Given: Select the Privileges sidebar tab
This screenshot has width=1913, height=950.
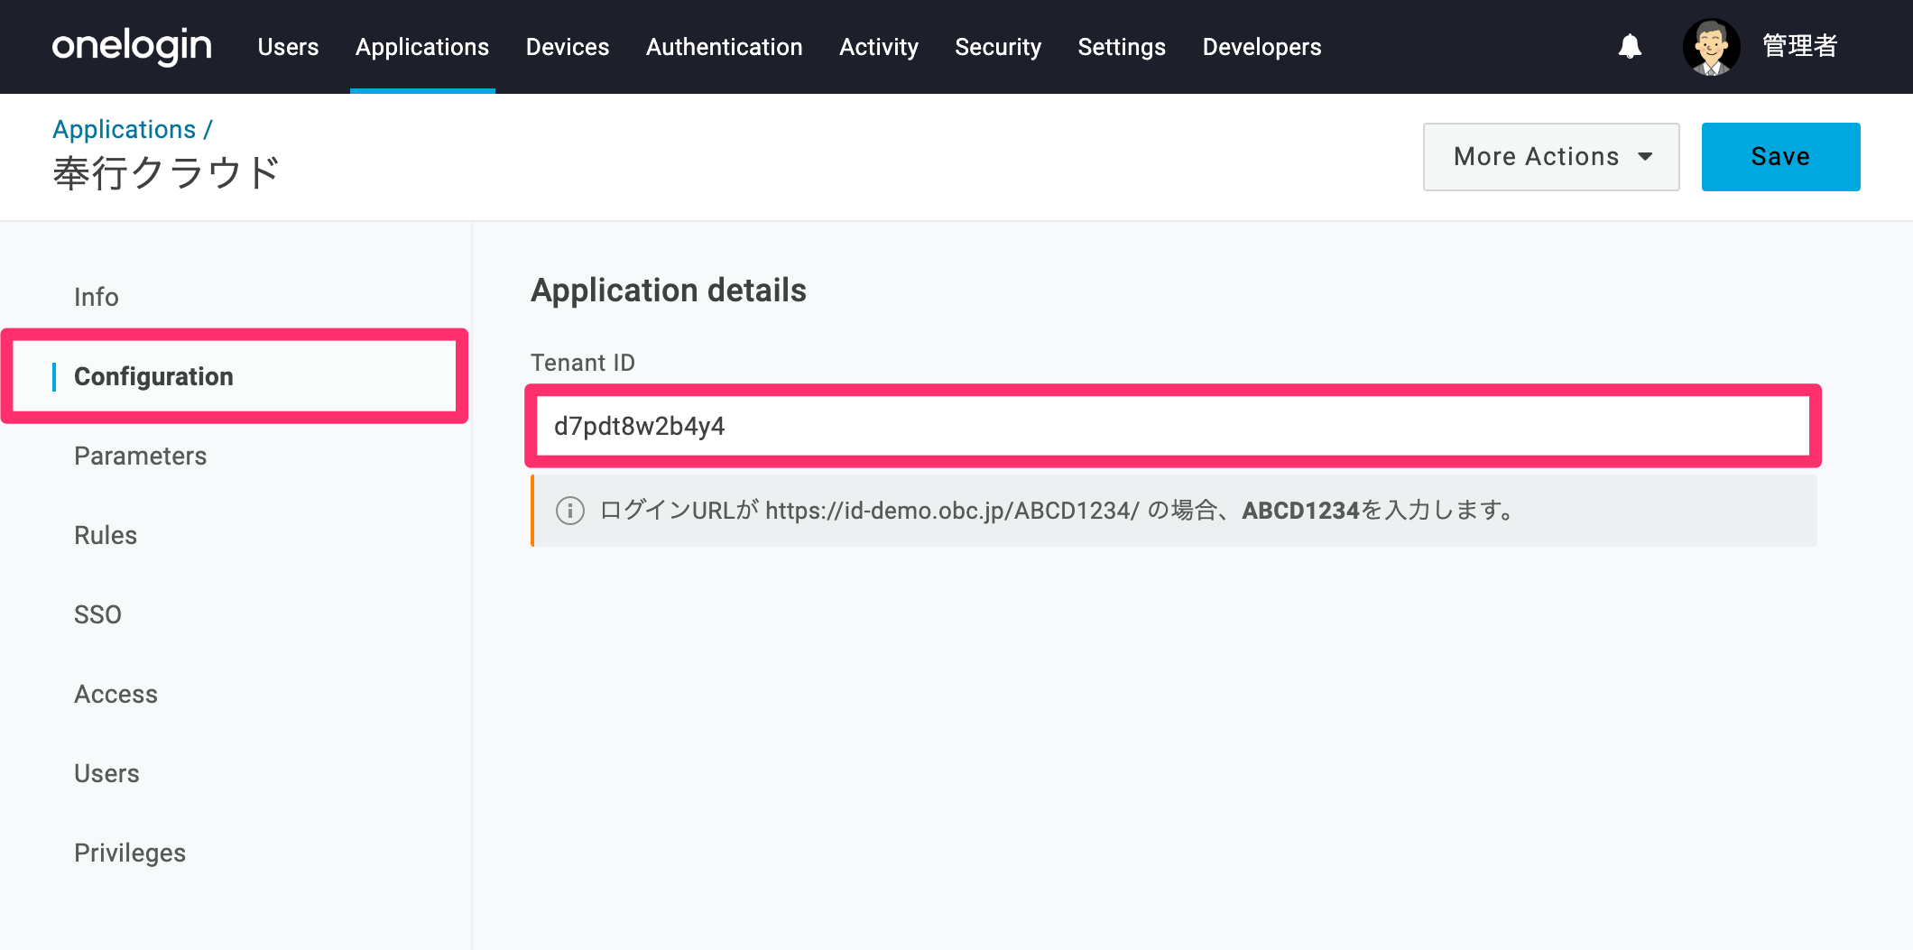Looking at the screenshot, I should (130, 853).
